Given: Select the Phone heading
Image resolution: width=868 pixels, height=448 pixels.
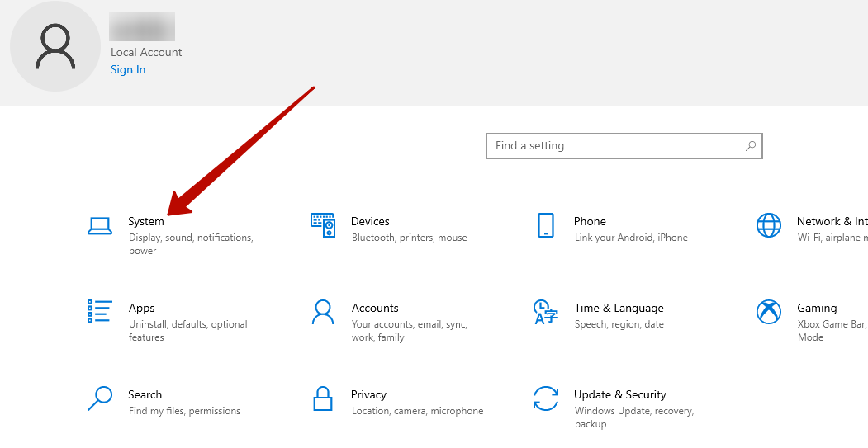Looking at the screenshot, I should tap(590, 221).
